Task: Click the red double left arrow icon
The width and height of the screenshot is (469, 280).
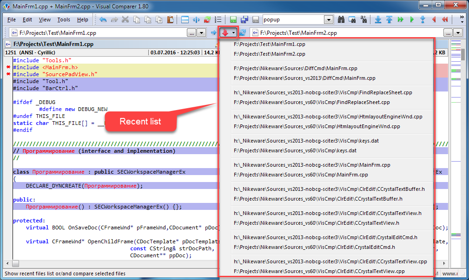Action: tap(445, 20)
